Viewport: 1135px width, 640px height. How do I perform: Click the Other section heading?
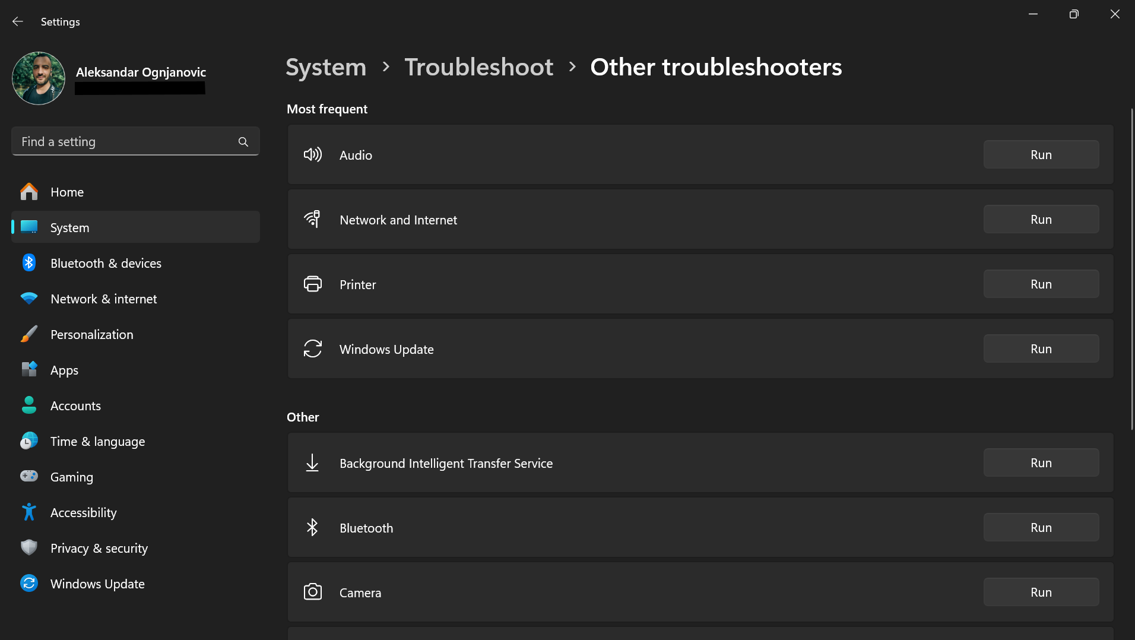303,417
